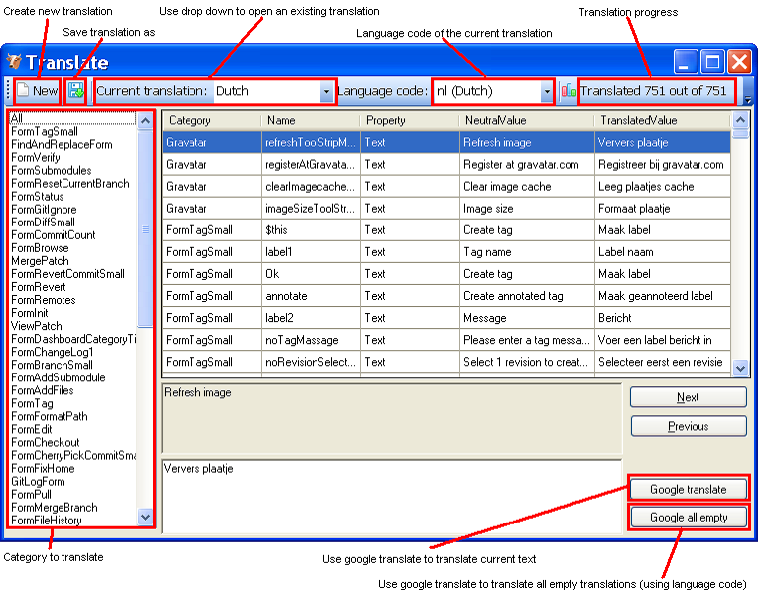762x598 pixels.
Task: Click the Selecteer eerst een revisie cell
Action: pyautogui.click(x=663, y=362)
